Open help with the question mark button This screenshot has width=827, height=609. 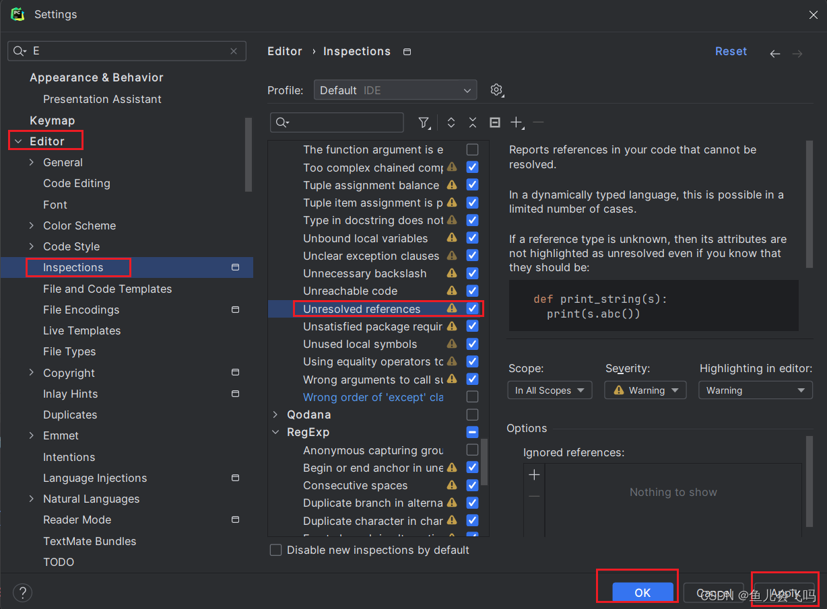click(23, 593)
